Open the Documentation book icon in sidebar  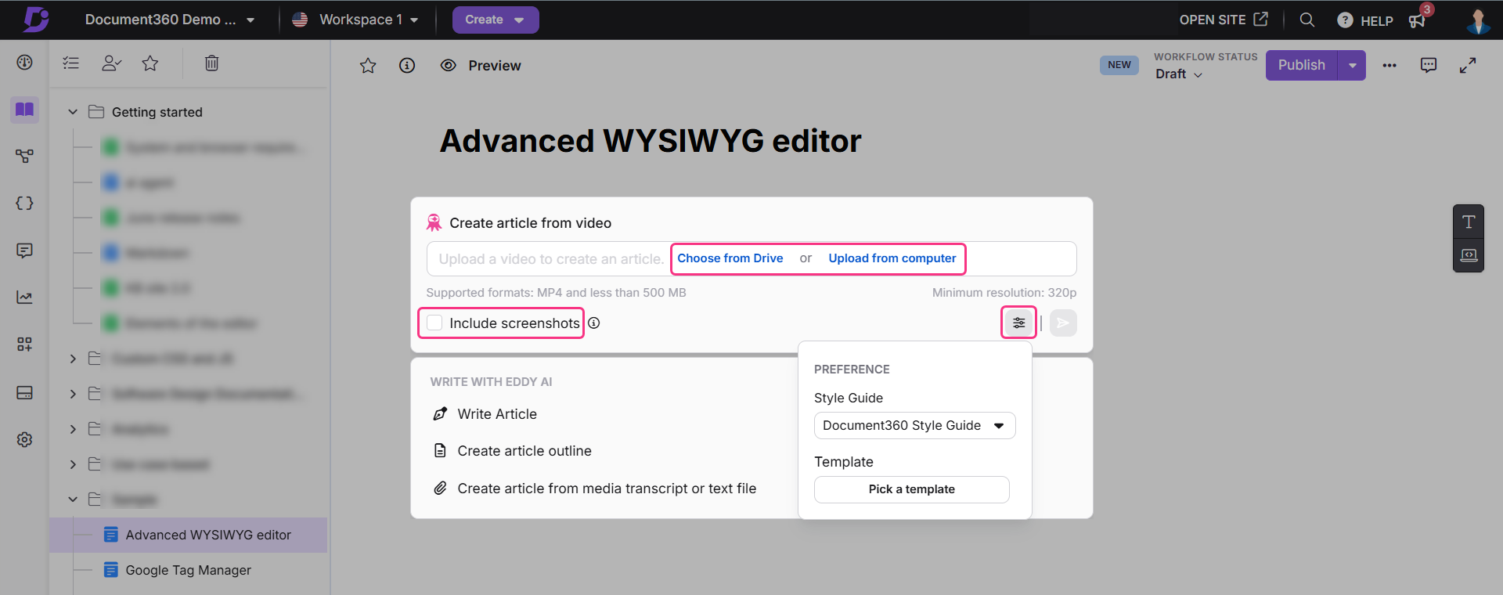click(x=25, y=110)
